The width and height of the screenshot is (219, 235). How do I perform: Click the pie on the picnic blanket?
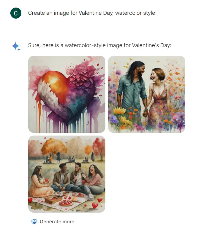[66, 203]
